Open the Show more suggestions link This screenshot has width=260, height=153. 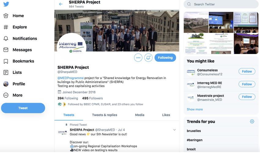(195, 109)
